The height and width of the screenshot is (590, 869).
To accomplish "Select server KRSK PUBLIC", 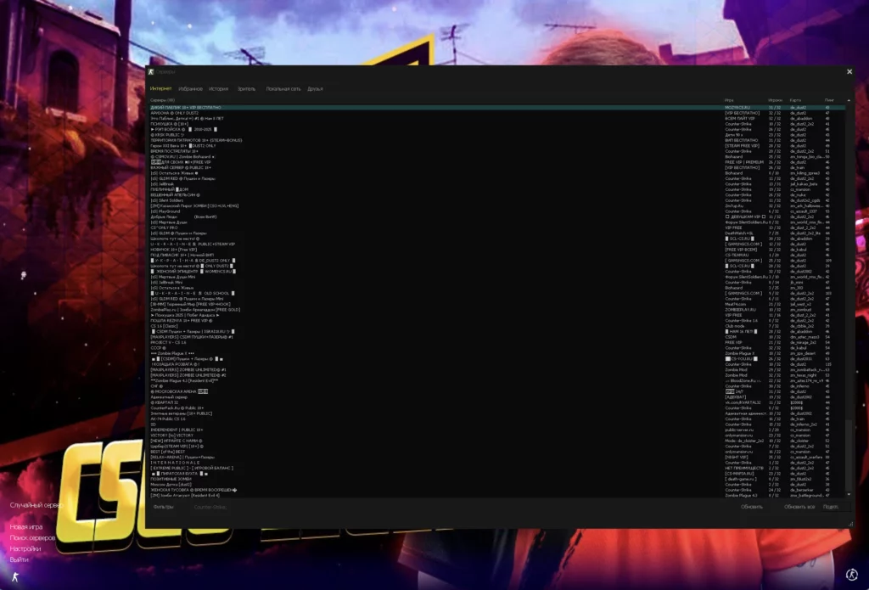I will point(497,135).
